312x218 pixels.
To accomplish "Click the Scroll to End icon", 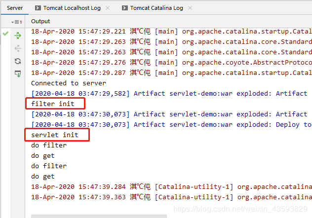I will 18,73.
